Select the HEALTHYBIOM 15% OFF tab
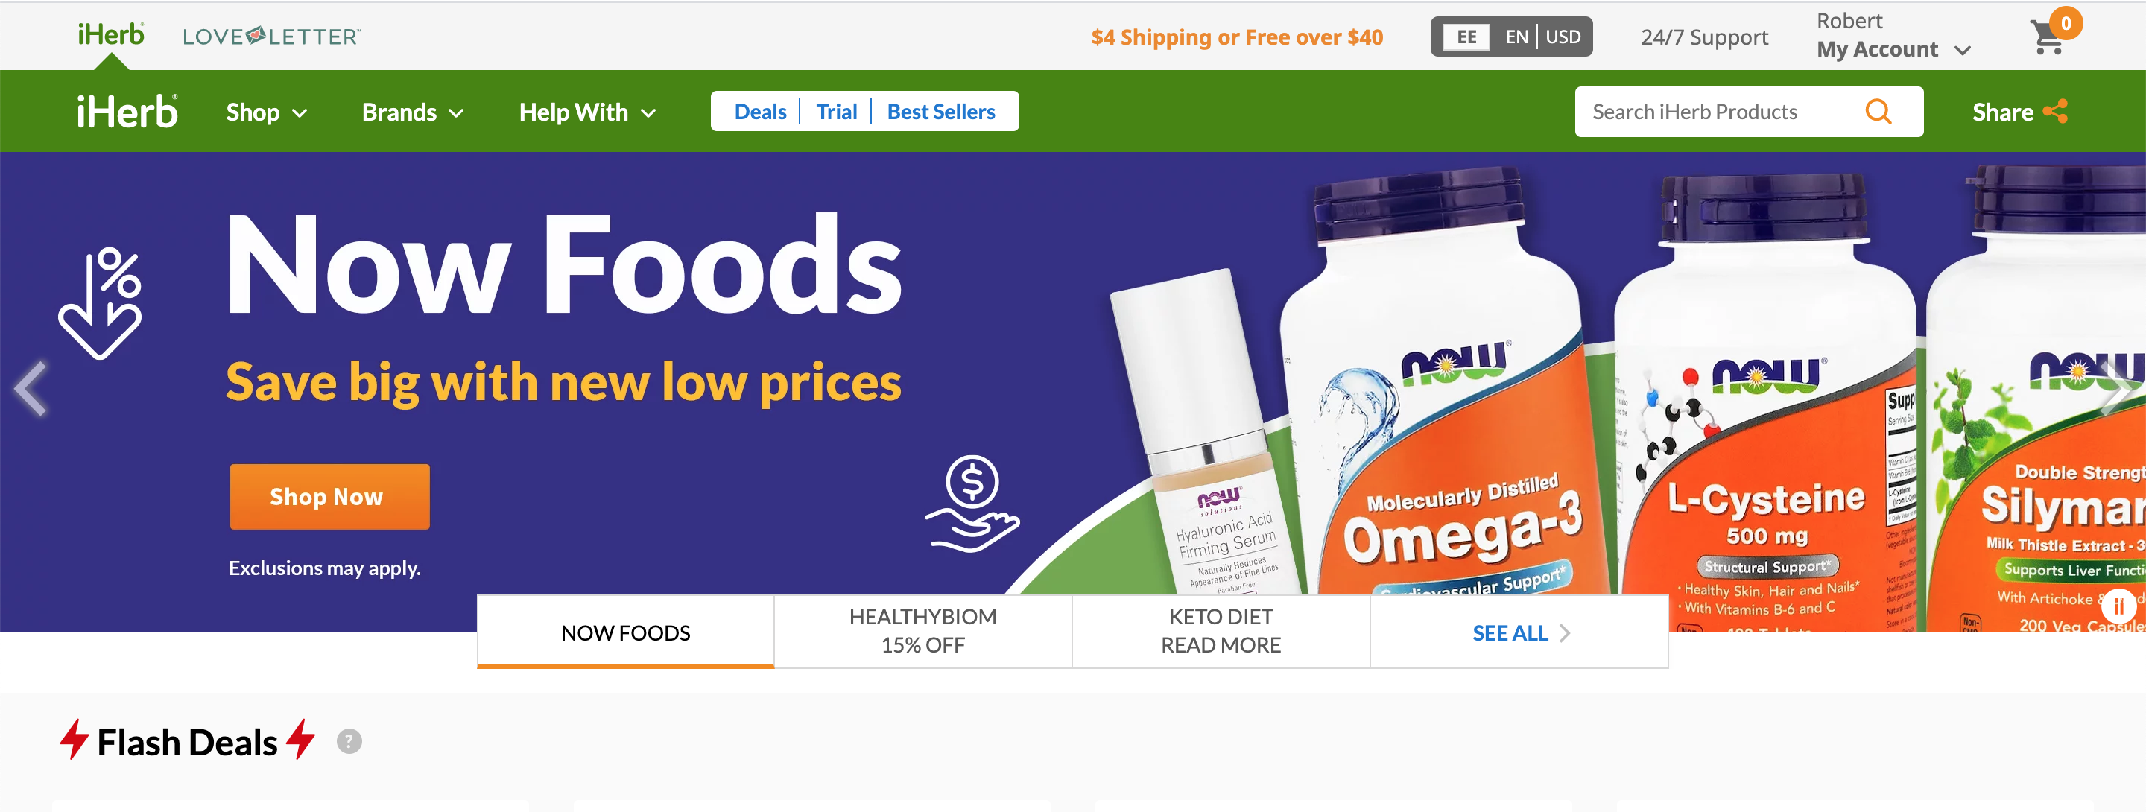Screen dimensions: 2146x812 click(923, 631)
